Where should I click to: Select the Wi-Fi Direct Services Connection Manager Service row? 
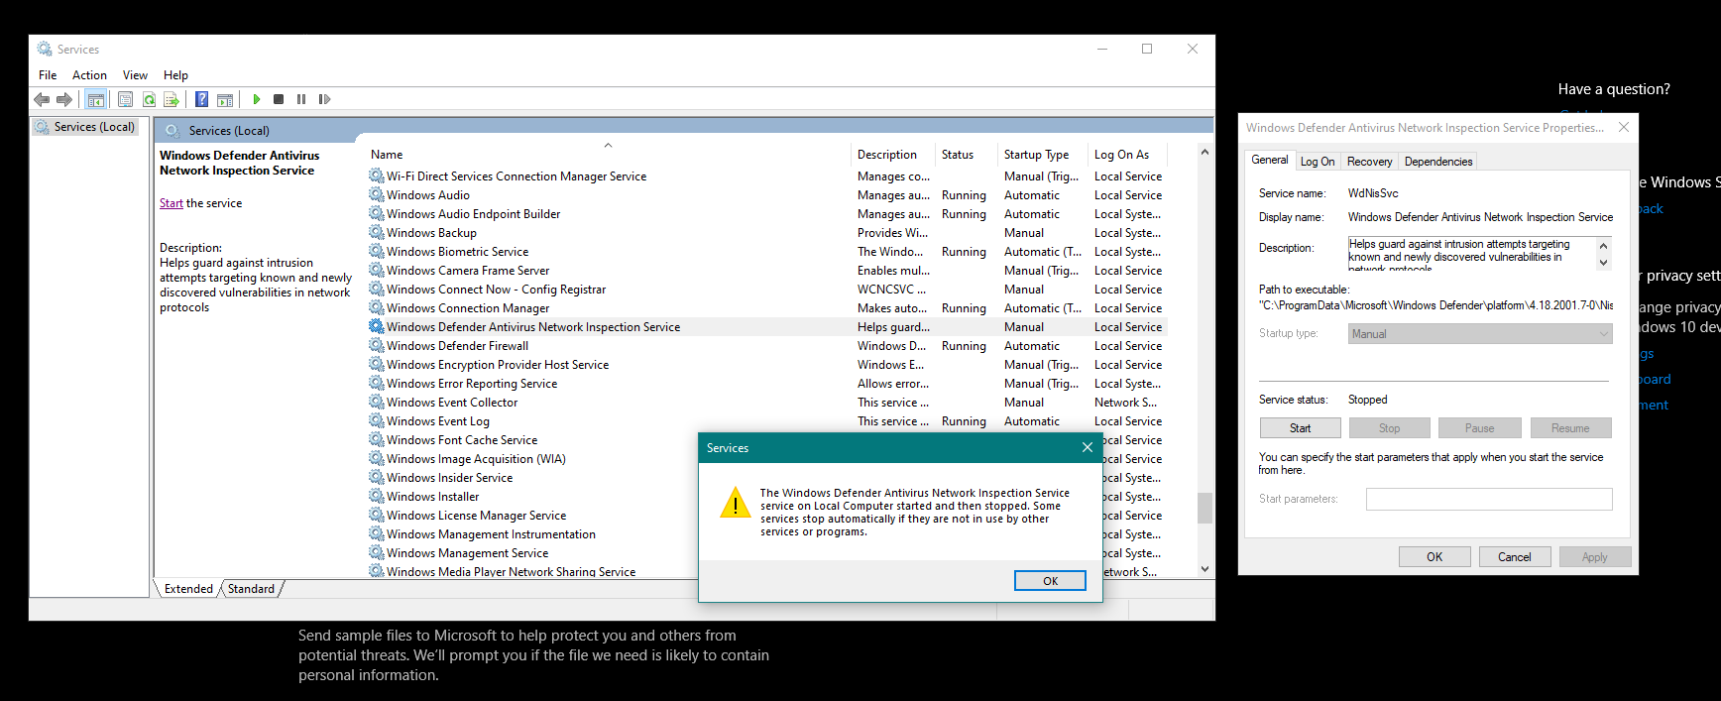[766, 175]
